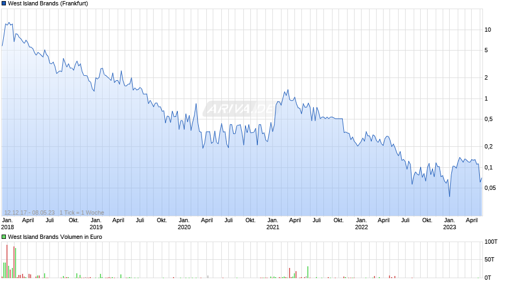
Task: Click the volume axis label '50T'
Action: 489,259
